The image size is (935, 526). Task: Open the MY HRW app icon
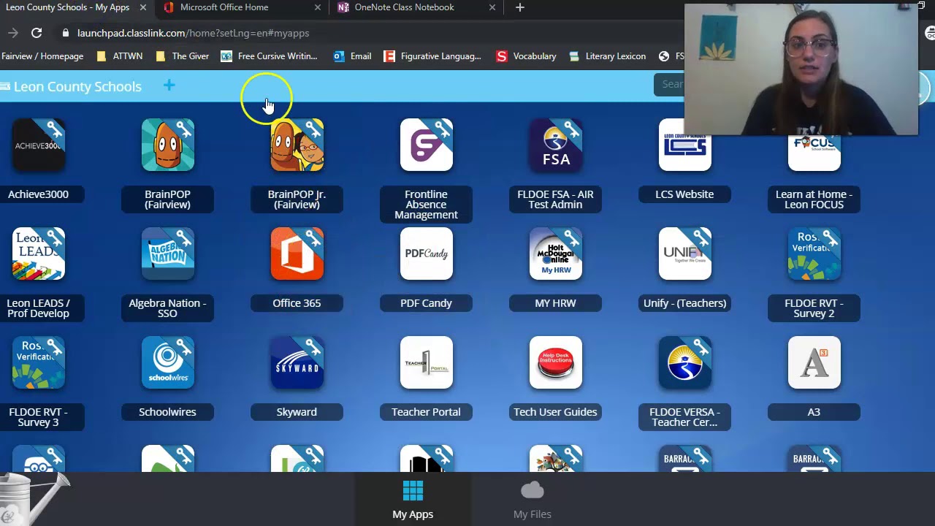point(555,254)
